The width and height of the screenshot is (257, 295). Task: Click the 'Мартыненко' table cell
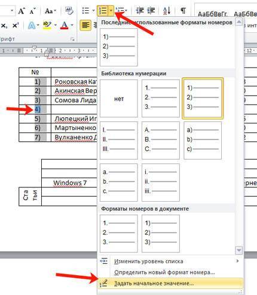74,128
